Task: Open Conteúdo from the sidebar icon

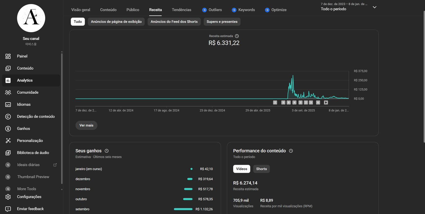Action: [8, 68]
